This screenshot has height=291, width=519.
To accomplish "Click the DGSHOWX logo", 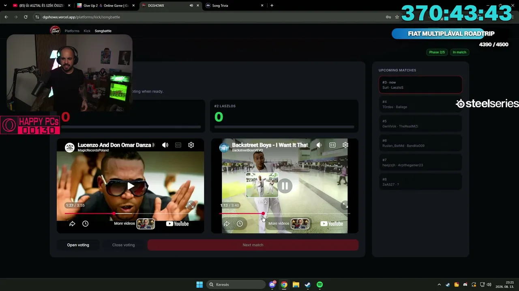I will (x=55, y=30).
